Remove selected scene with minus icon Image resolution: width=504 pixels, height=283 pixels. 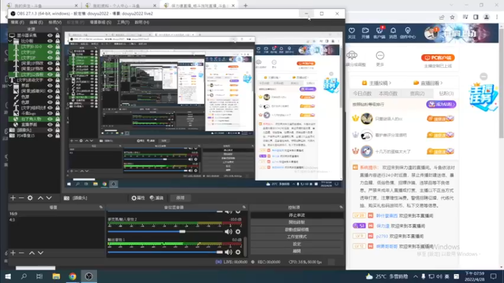[21, 253]
